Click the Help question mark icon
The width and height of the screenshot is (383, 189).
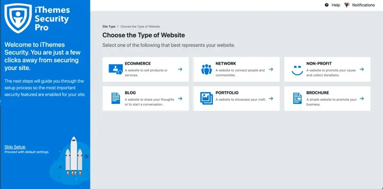[327, 5]
